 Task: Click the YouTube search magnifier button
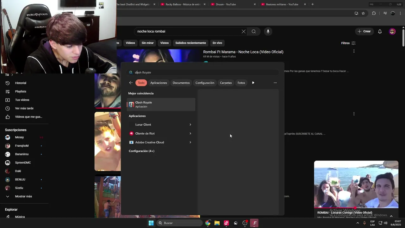[x=254, y=31]
